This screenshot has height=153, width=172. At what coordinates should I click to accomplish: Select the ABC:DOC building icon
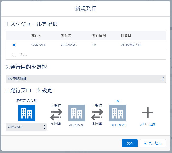pyautogui.click(x=77, y=113)
